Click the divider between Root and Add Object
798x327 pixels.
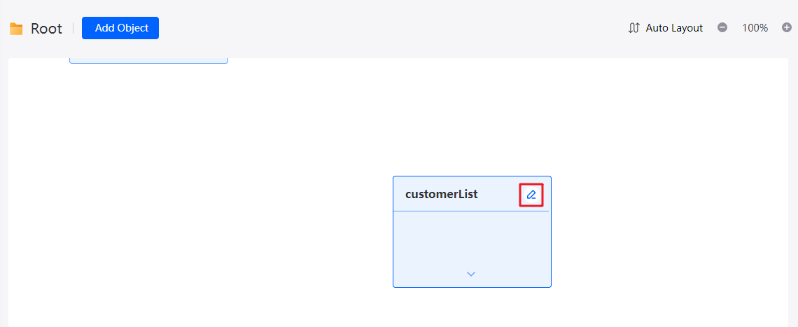point(73,28)
